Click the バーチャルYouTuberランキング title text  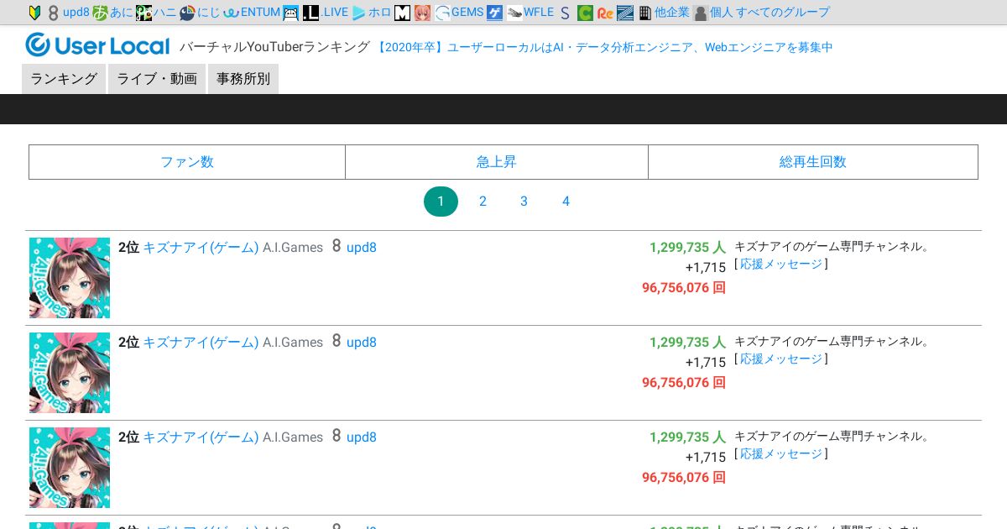pyautogui.click(x=274, y=47)
